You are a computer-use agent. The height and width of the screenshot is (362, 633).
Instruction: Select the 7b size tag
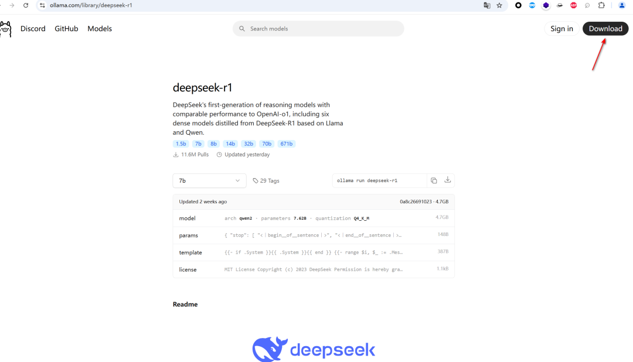tap(198, 144)
